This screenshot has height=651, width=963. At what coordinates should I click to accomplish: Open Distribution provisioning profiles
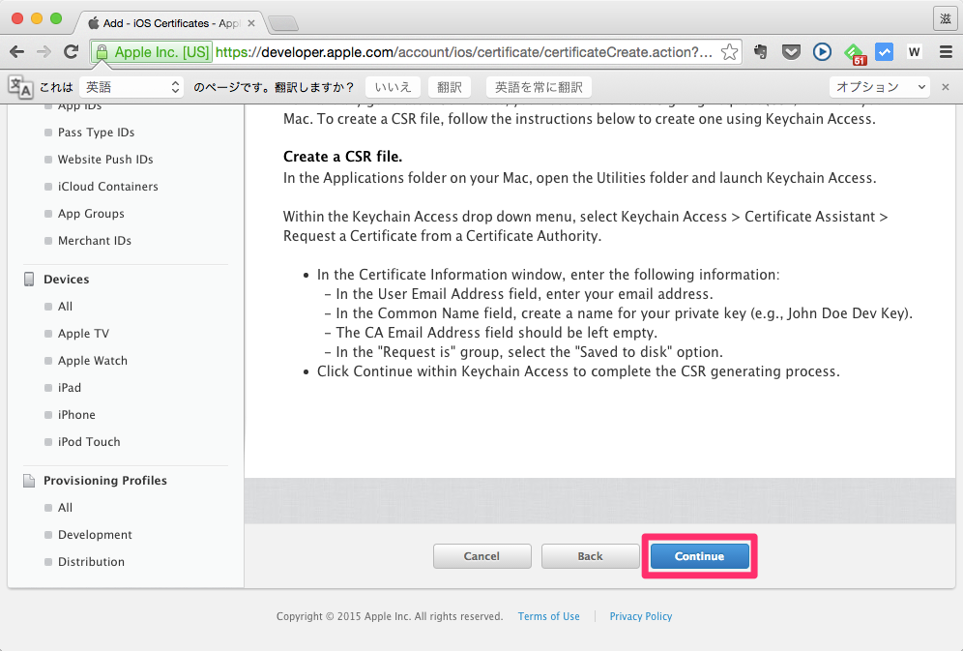click(x=91, y=561)
